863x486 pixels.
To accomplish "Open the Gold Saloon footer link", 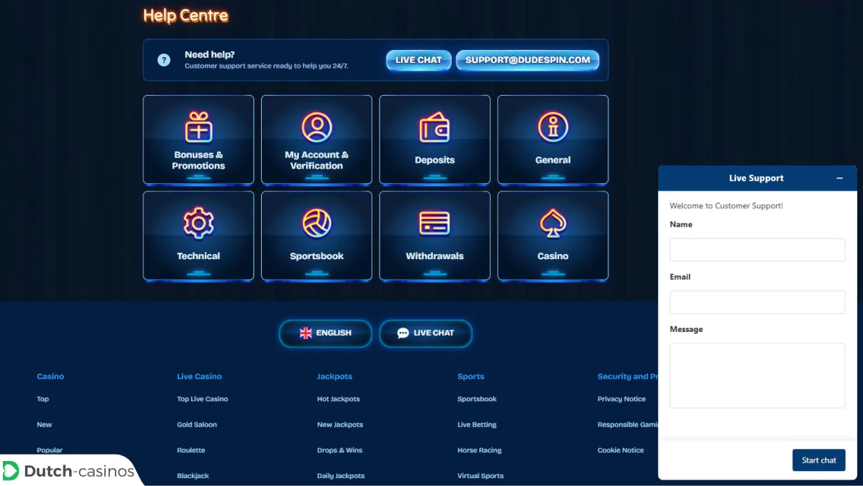I will tap(197, 425).
